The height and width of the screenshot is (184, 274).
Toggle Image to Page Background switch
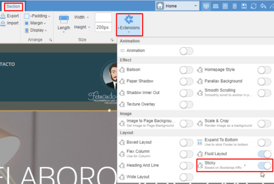point(186,124)
